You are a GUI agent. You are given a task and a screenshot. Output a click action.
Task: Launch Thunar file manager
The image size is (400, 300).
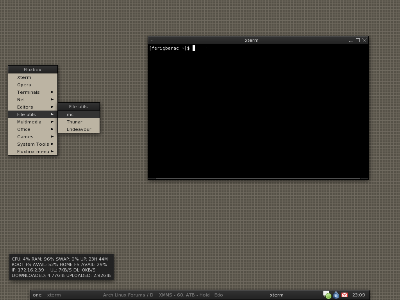(x=79, y=122)
